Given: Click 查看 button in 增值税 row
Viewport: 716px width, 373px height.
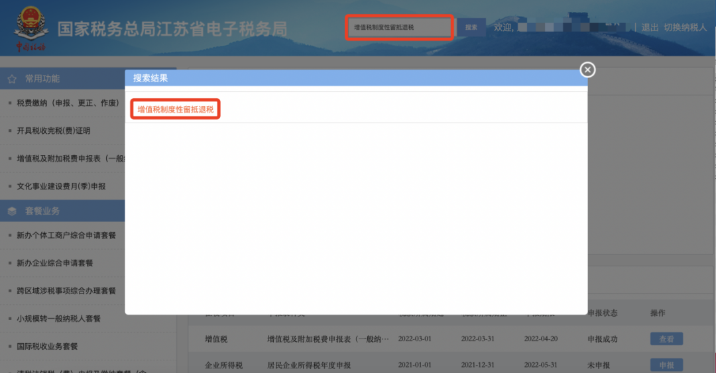Looking at the screenshot, I should (666, 339).
